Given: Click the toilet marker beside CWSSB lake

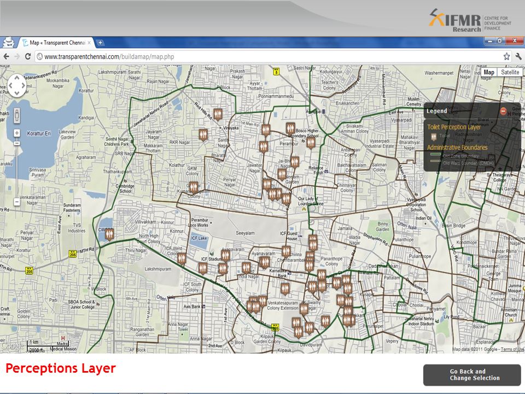Looking at the screenshot, I should click(109, 234).
